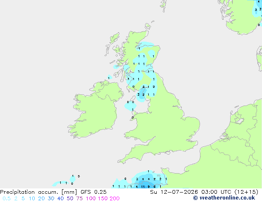The width and height of the screenshot is (262, 202).
Task: Click the 'Su 12-07-2026' date text
Action: (174, 192)
